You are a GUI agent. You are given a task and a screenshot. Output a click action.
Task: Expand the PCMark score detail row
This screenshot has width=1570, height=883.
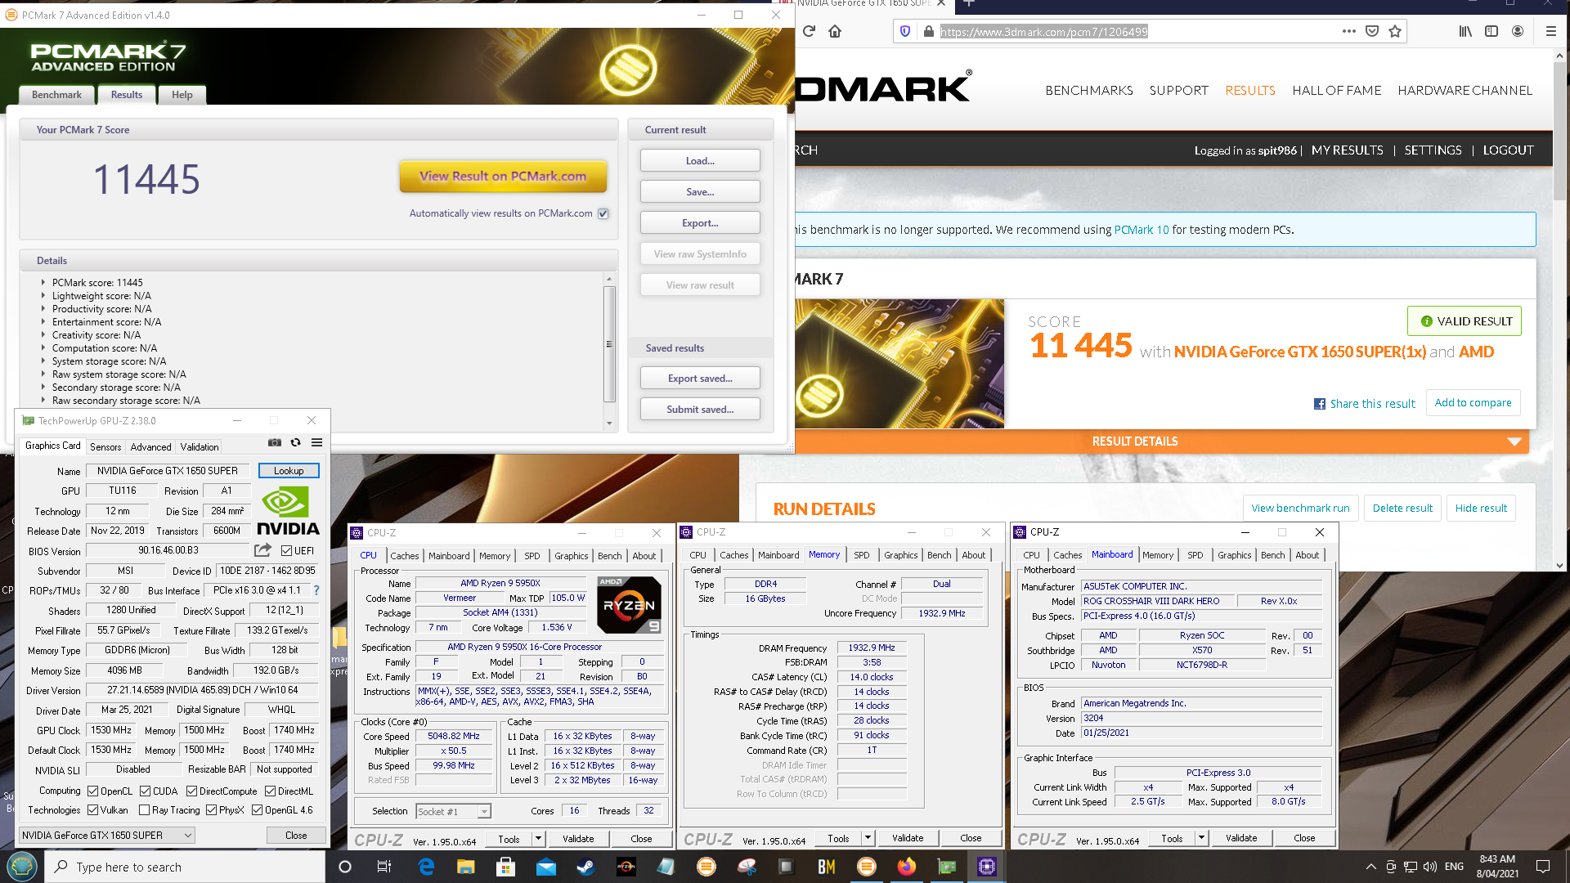(x=43, y=282)
